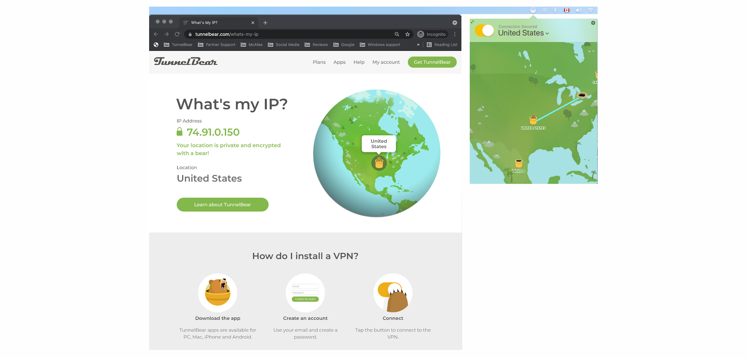Viewport: 747px width, 358px height.
Task: Open the Apps page
Action: [x=339, y=62]
